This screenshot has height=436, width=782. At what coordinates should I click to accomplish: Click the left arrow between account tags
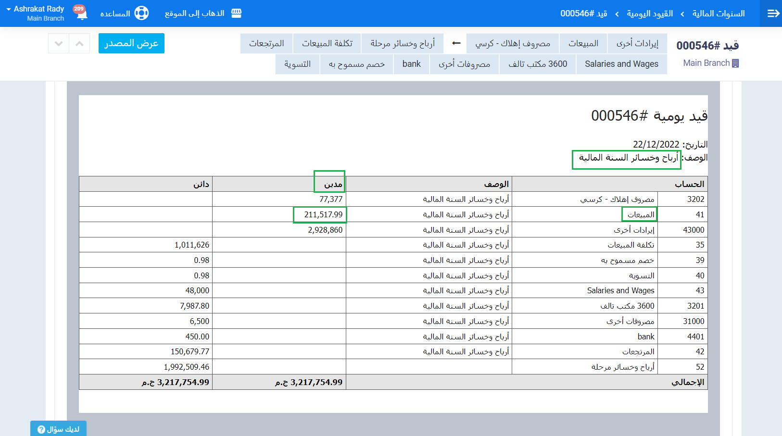pyautogui.click(x=456, y=43)
